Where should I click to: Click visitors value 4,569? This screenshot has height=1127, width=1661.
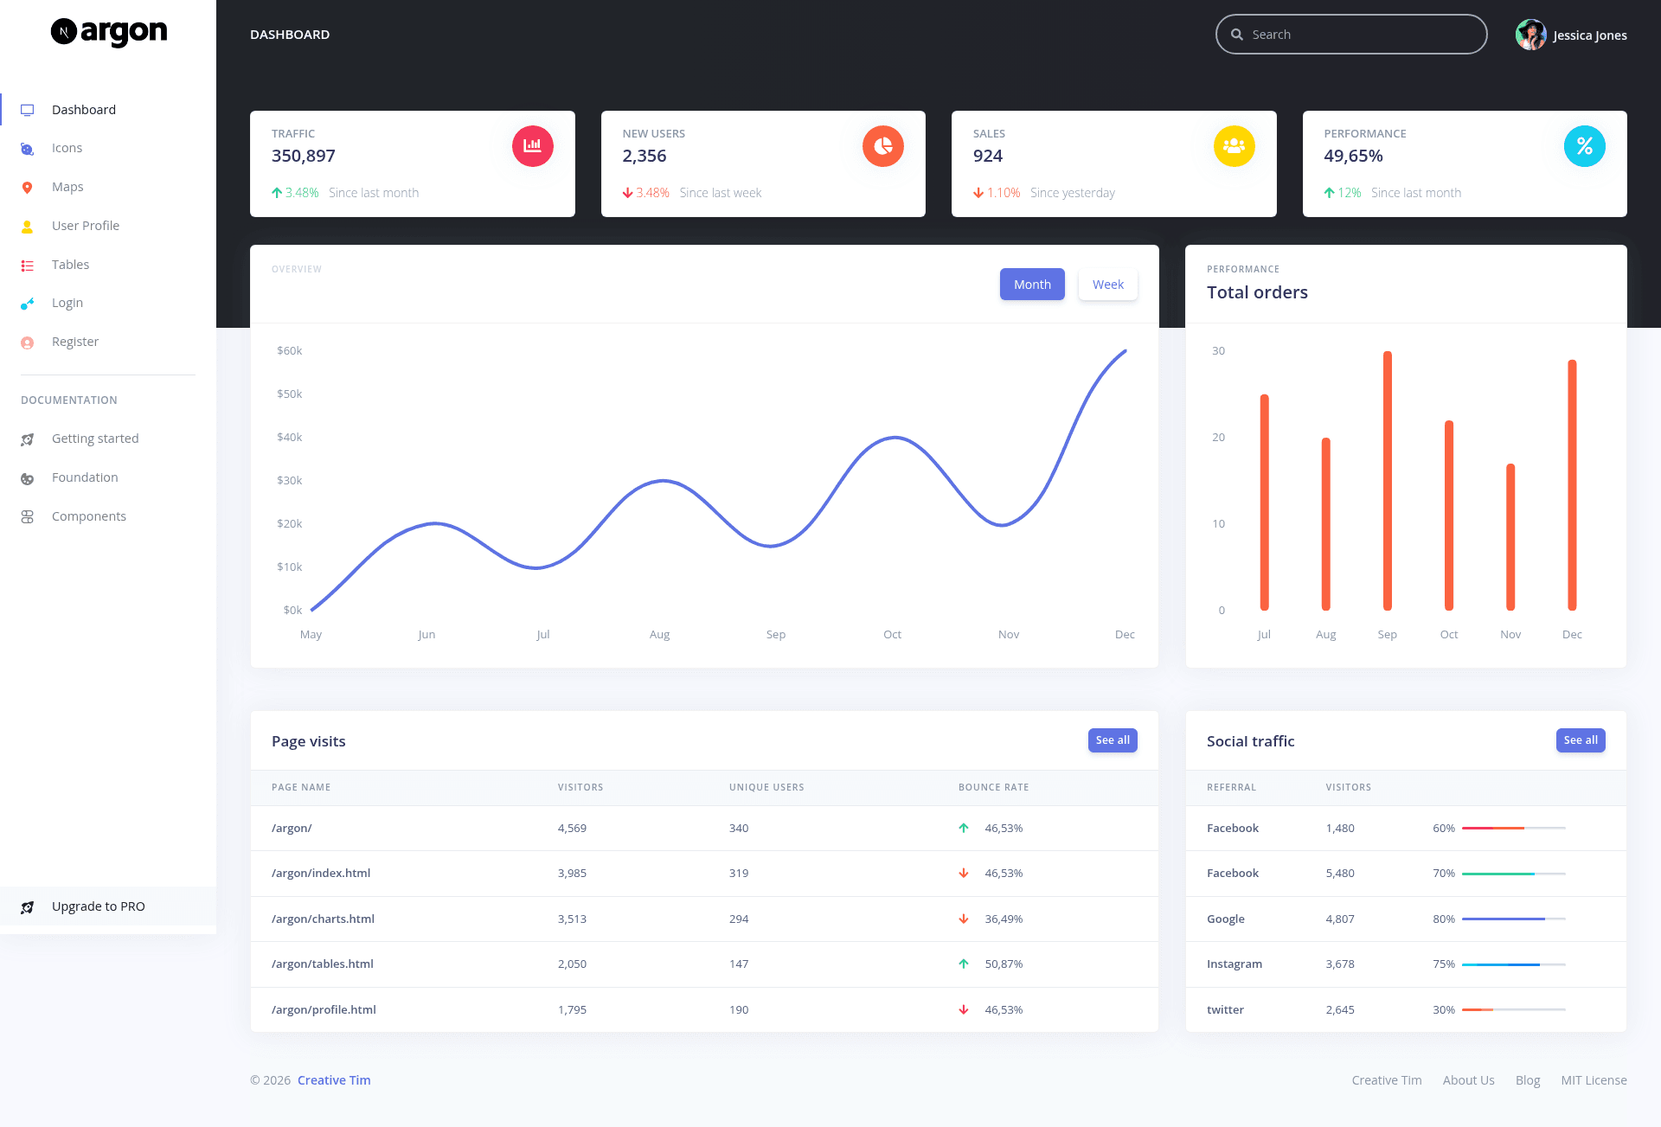(572, 828)
